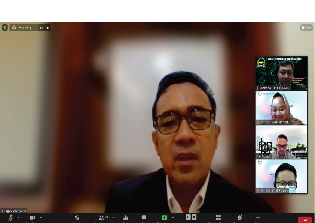Stop recording from bottom toolbar
Screen dimensions: 315x223
tap(194, 217)
